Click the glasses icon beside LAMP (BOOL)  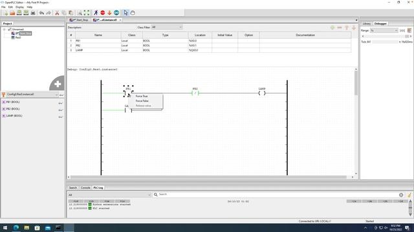[x=60, y=117]
